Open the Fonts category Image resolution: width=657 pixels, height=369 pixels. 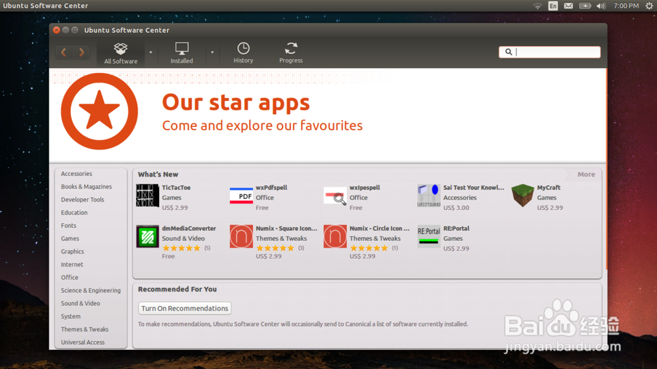click(69, 225)
